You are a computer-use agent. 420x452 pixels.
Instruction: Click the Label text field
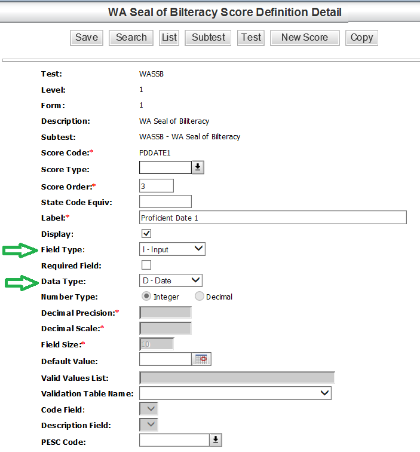[272, 218]
